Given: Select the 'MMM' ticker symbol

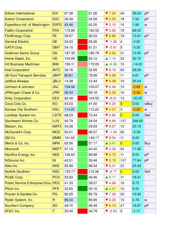Looking at the screenshot, I should click(x=57, y=138).
